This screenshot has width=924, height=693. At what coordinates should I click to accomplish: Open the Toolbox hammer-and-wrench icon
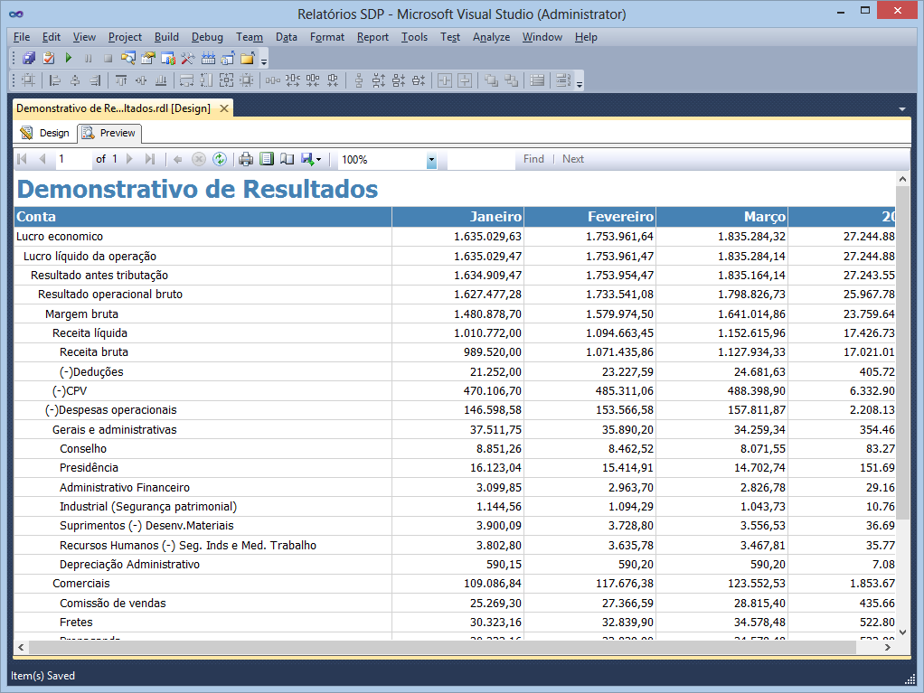(188, 59)
